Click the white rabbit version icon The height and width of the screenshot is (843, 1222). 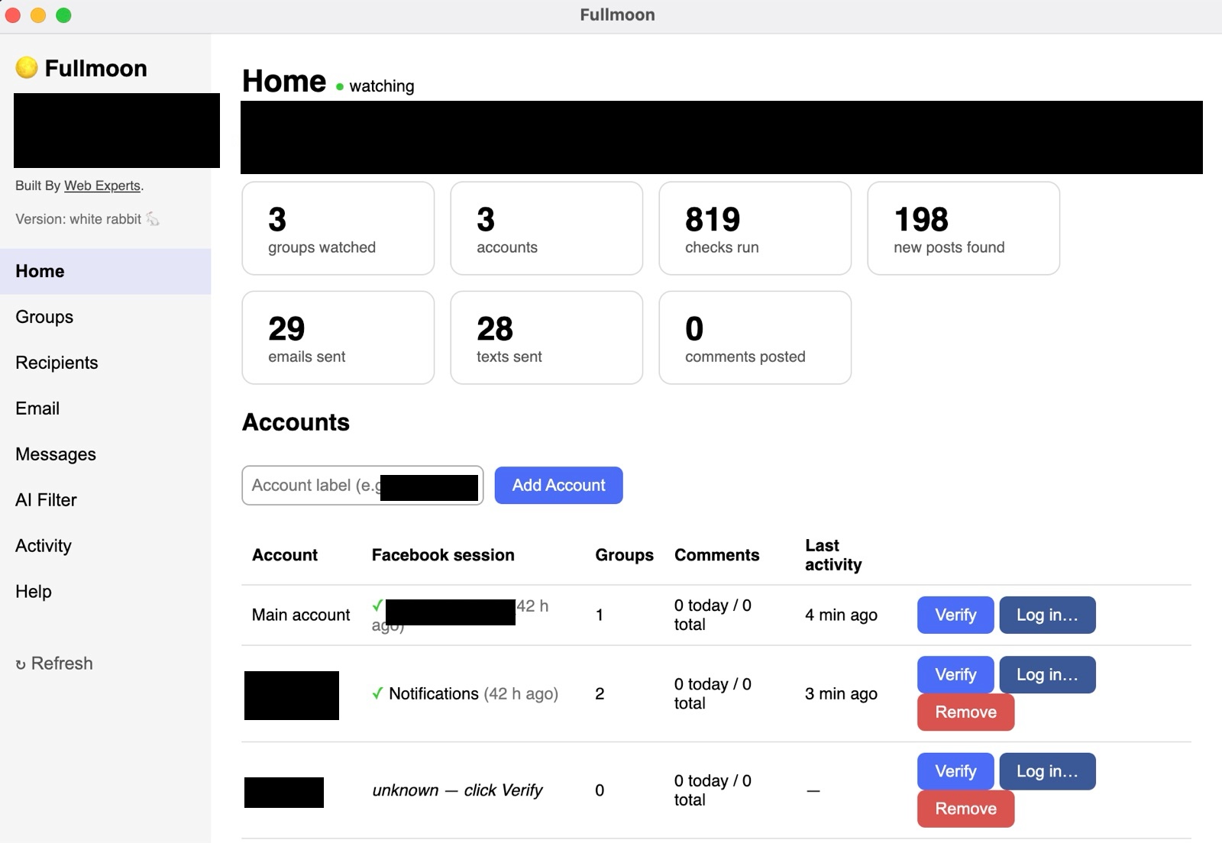153,219
